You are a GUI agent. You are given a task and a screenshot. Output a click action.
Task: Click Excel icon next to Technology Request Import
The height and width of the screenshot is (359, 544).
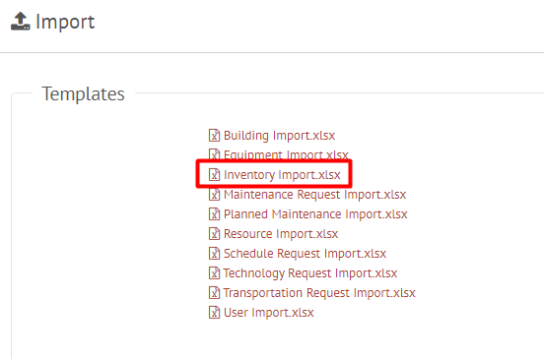[x=214, y=273]
